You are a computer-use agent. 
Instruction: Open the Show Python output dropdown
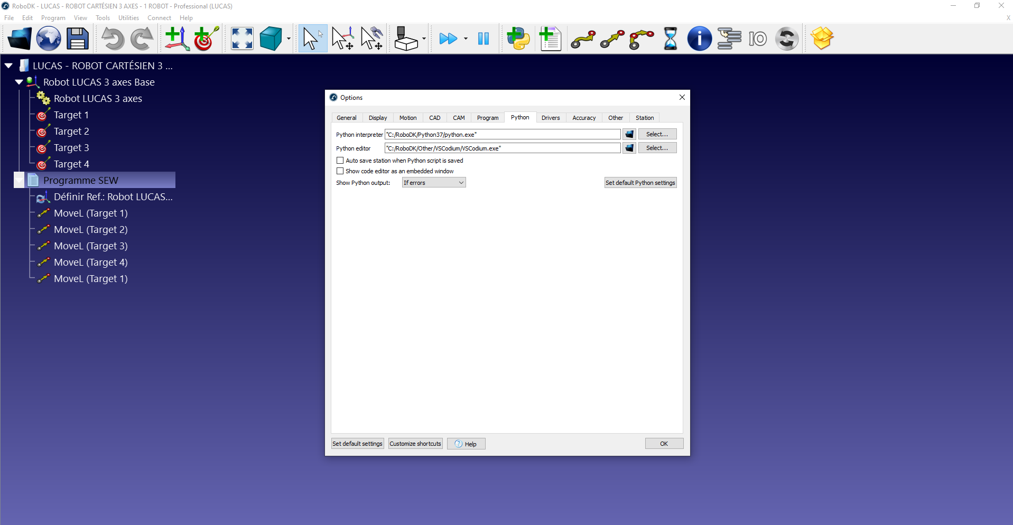(x=433, y=183)
